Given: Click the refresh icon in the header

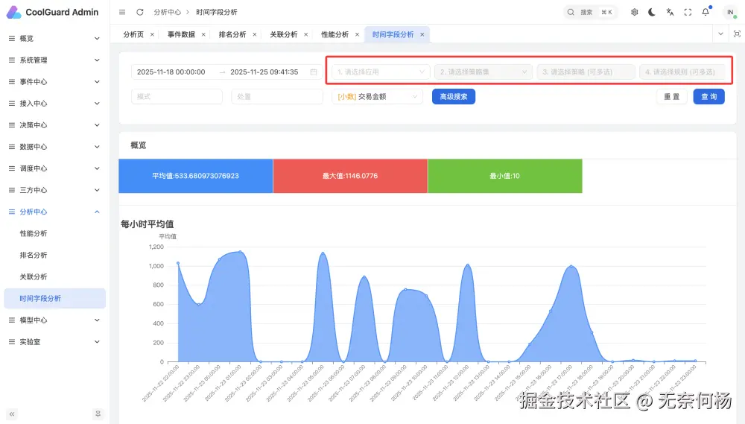Looking at the screenshot, I should [140, 12].
